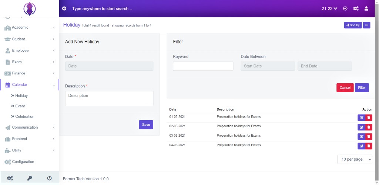The image size is (379, 185).
Task: Open the three-dots more options button
Action: coord(367,25)
